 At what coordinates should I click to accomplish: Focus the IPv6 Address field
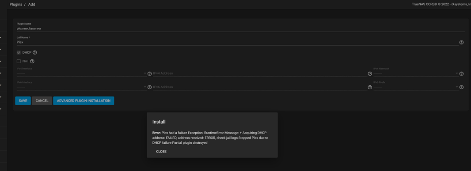(x=260, y=87)
